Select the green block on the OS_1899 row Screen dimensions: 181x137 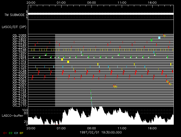151,40
